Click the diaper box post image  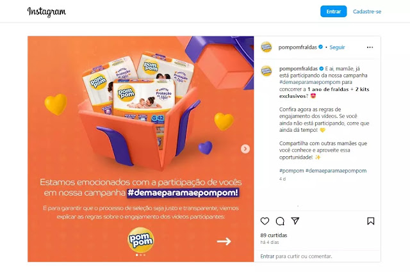click(141, 149)
